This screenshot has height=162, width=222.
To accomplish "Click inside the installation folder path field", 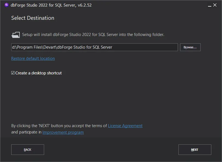I will point(95,47).
